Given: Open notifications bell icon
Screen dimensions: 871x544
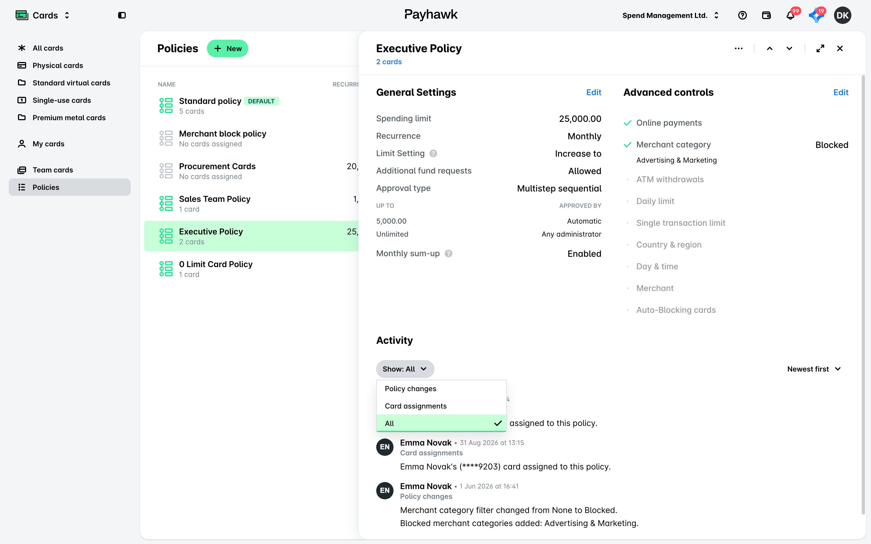Looking at the screenshot, I should (x=790, y=15).
